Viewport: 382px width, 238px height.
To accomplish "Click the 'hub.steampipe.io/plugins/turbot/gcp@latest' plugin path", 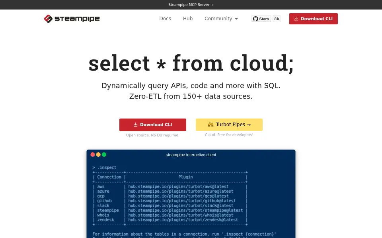I will click(179, 196).
